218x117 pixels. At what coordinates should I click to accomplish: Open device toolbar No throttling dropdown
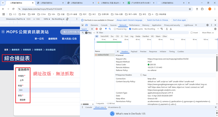[x=58, y=19]
